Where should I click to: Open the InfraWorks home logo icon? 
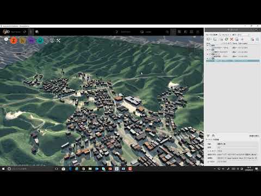pyautogui.click(x=6, y=32)
